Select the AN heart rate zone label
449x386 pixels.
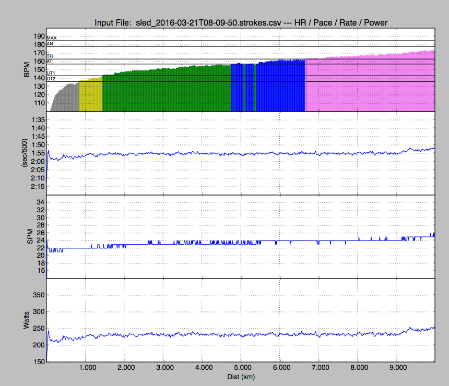point(50,44)
